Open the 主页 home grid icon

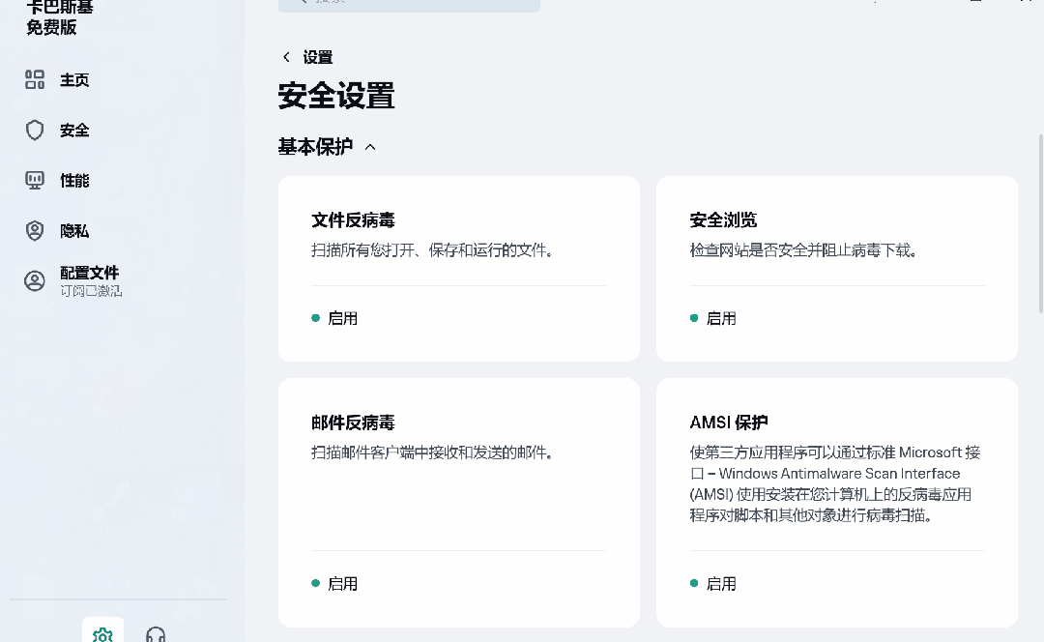[35, 80]
